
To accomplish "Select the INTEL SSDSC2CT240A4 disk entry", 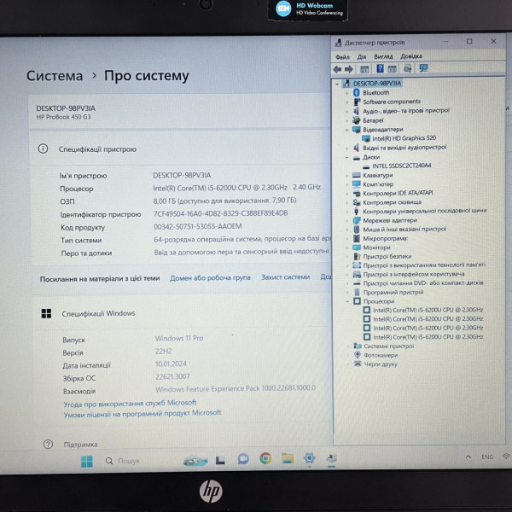I will tap(402, 166).
